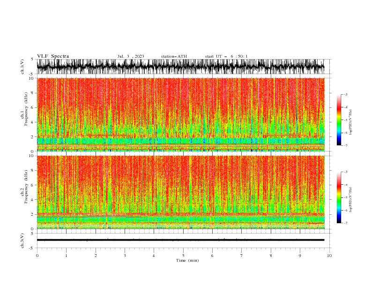Viewport: 371px width, 287px height.
Task: Click time axis tick label '4'
Action: [x=154, y=256]
